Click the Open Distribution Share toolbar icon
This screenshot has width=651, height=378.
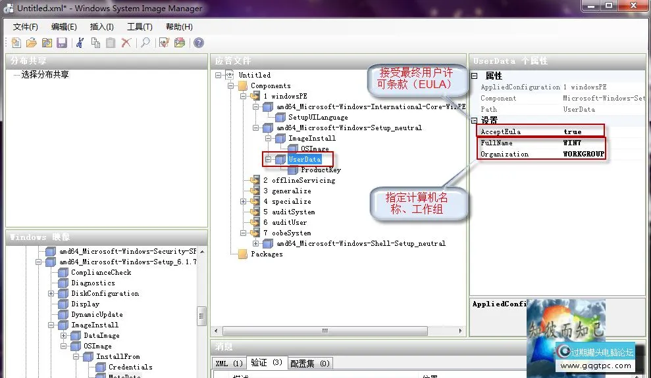[x=47, y=42]
